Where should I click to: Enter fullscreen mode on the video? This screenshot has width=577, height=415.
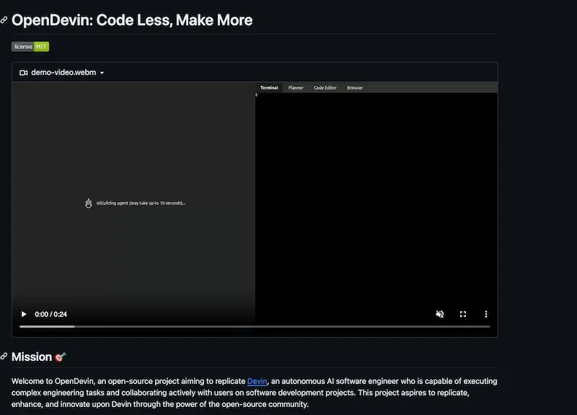point(463,314)
